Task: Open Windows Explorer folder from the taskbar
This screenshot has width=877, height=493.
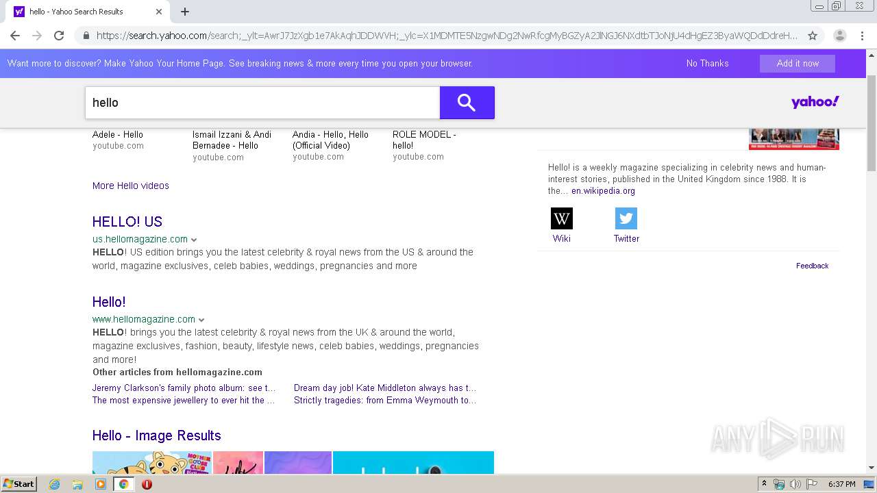Action: (77, 484)
